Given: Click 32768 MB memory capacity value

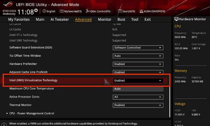Looking at the screenshot, I should [x=197, y=81].
